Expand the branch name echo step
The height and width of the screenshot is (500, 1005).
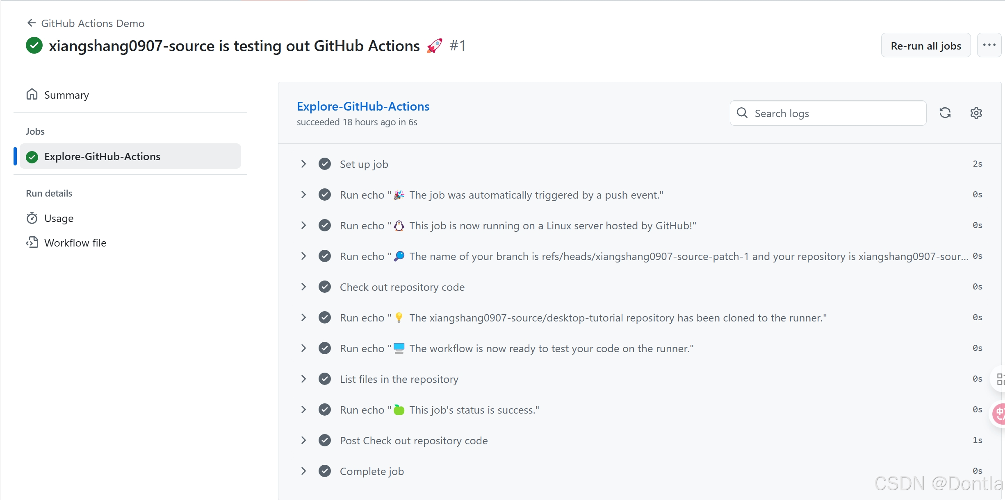click(x=303, y=256)
